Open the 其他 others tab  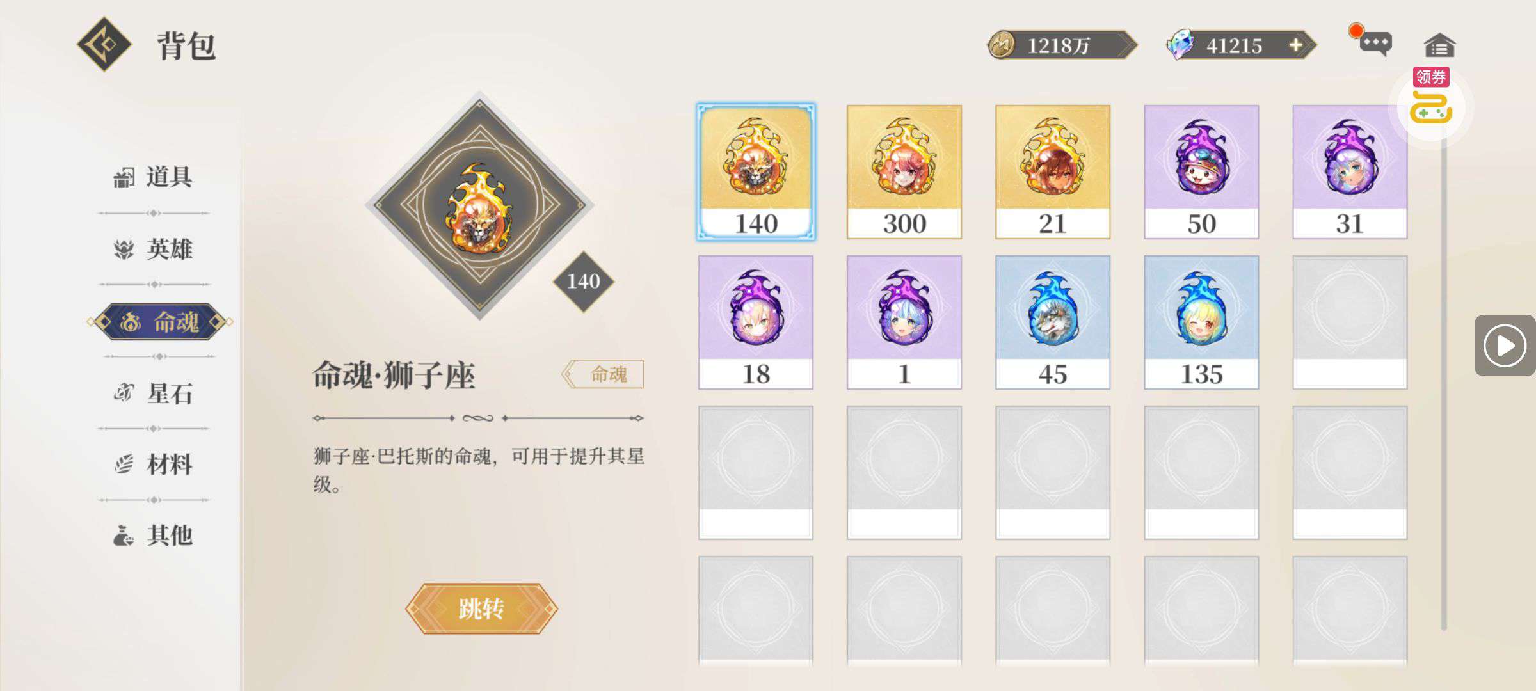point(154,536)
